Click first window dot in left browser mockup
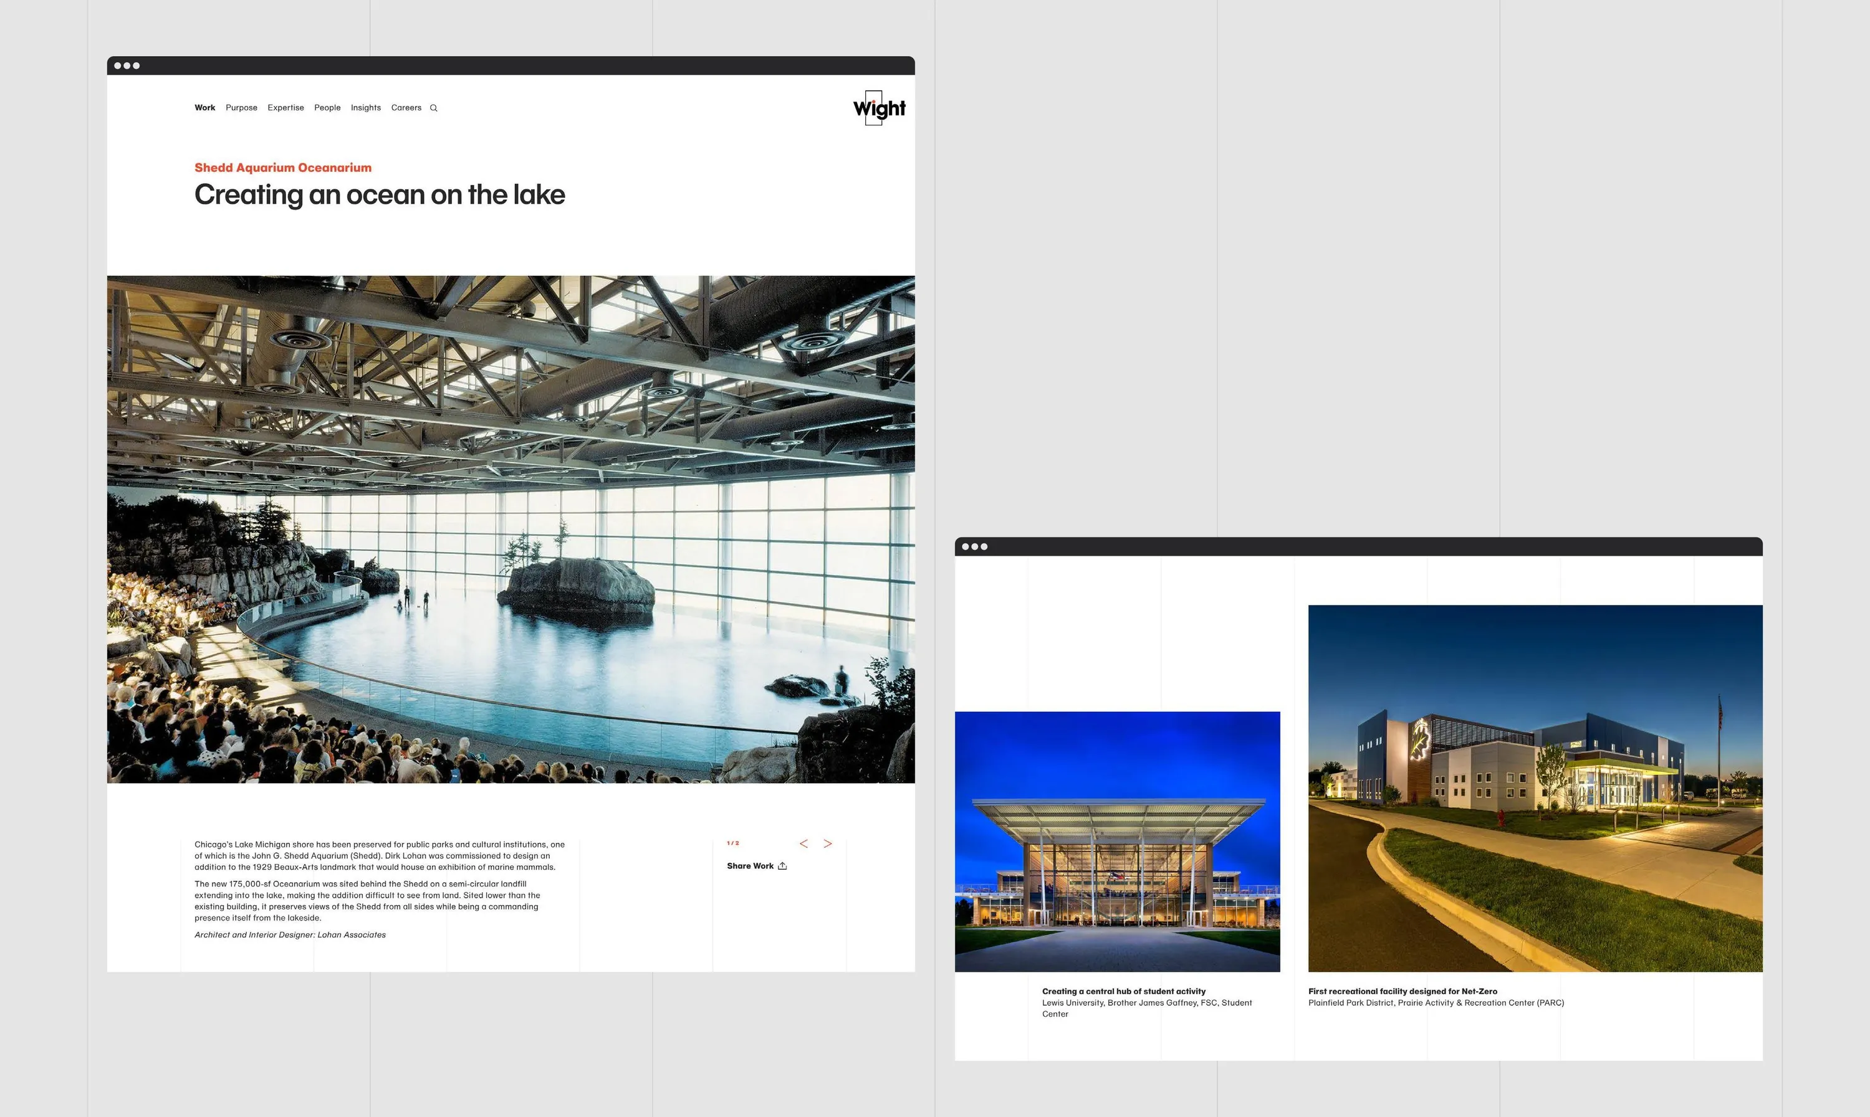Image resolution: width=1870 pixels, height=1117 pixels. click(x=117, y=65)
